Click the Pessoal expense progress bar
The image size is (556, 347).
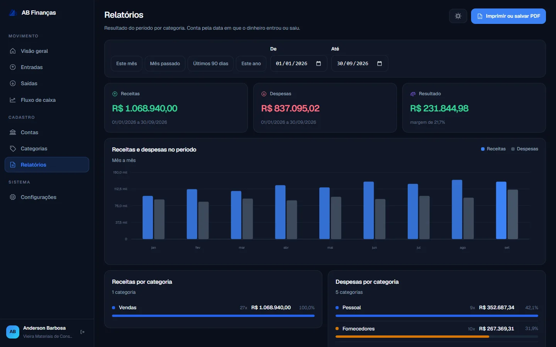click(437, 316)
